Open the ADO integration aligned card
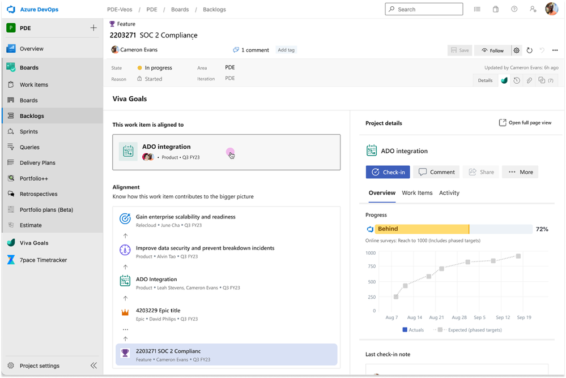Image resolution: width=566 pixels, height=378 pixels. point(226,152)
